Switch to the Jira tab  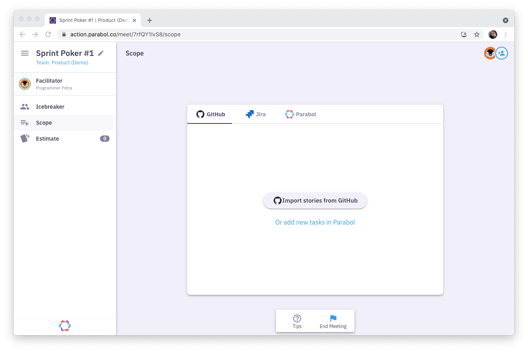click(x=256, y=114)
